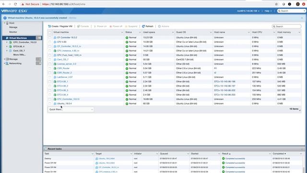Bookmark the page with the star icon

click(x=276, y=4)
